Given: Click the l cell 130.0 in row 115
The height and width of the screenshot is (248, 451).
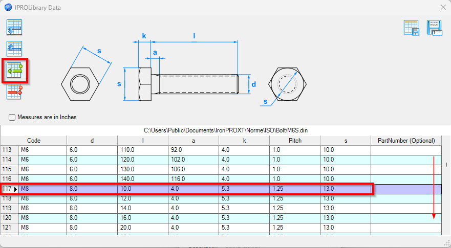Looking at the screenshot, I should pos(143,170).
